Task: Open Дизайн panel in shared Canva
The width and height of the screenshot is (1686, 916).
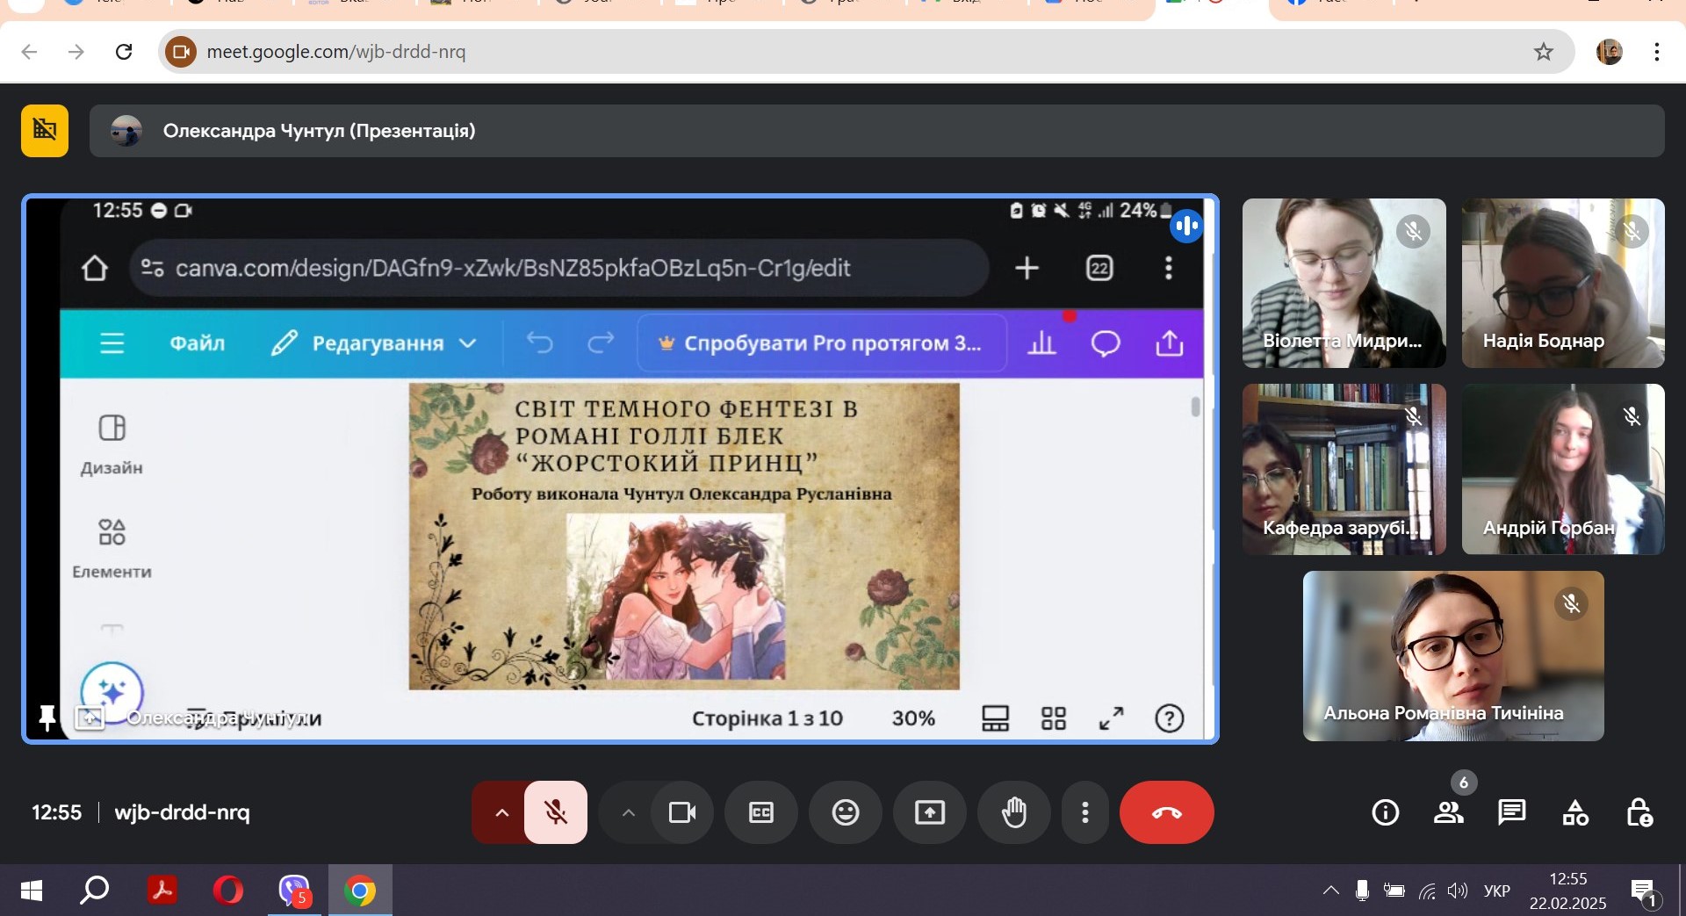Action: tap(112, 444)
